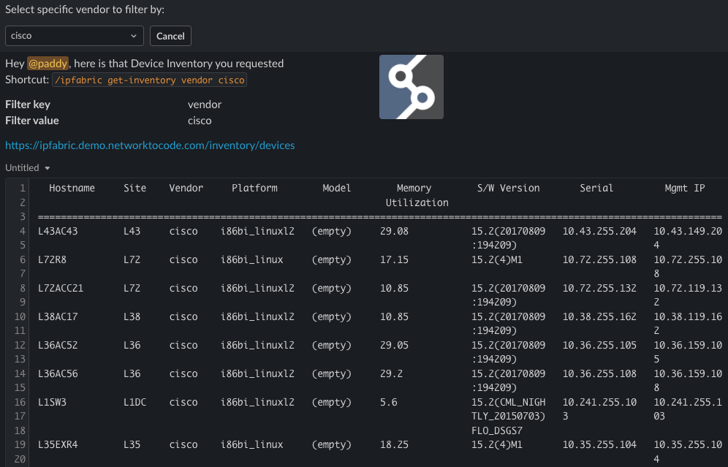Click site L1DC in L1SW3 row
Image resolution: width=728 pixels, height=467 pixels.
pos(134,402)
